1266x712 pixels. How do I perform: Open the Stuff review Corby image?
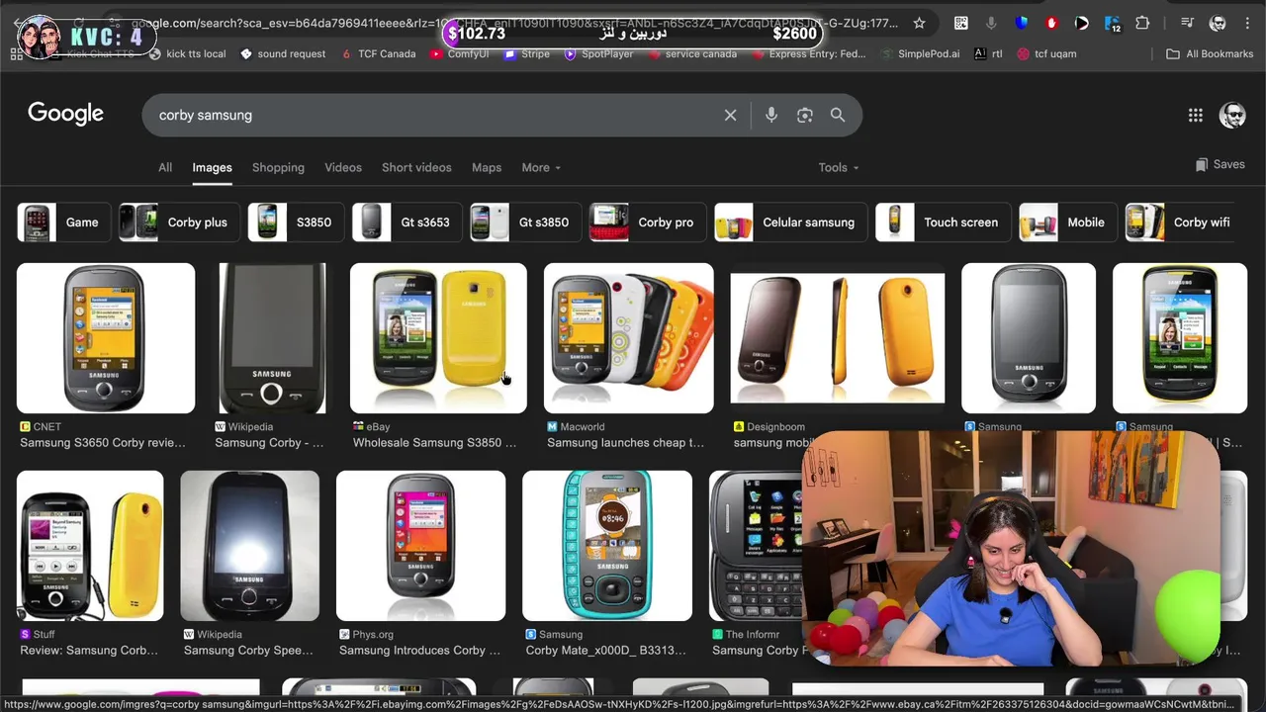(x=90, y=546)
